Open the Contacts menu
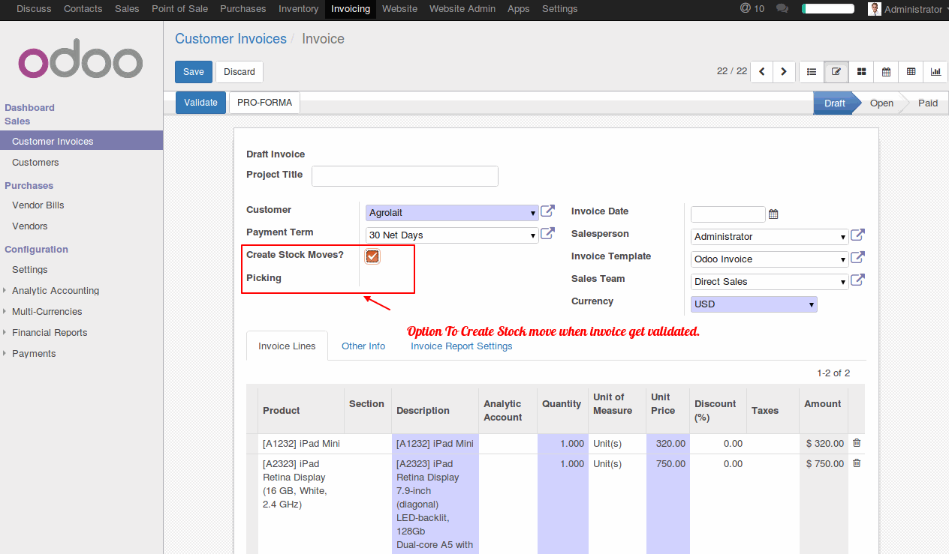This screenshot has width=949, height=554. click(x=83, y=9)
